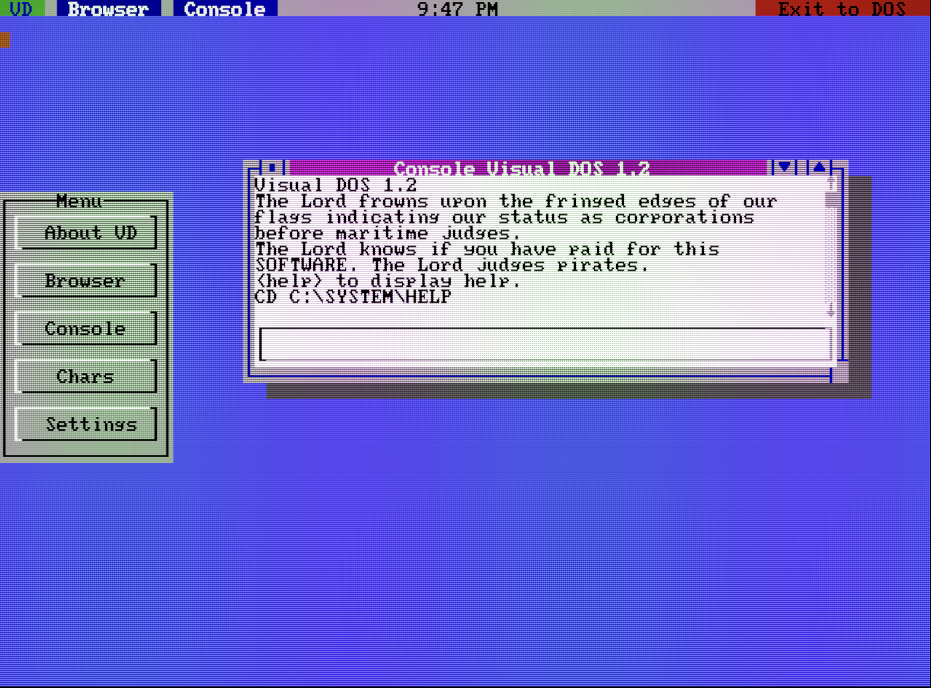Click the 9:47 PM clock
Image resolution: width=931 pixels, height=688 pixels.
tap(458, 8)
